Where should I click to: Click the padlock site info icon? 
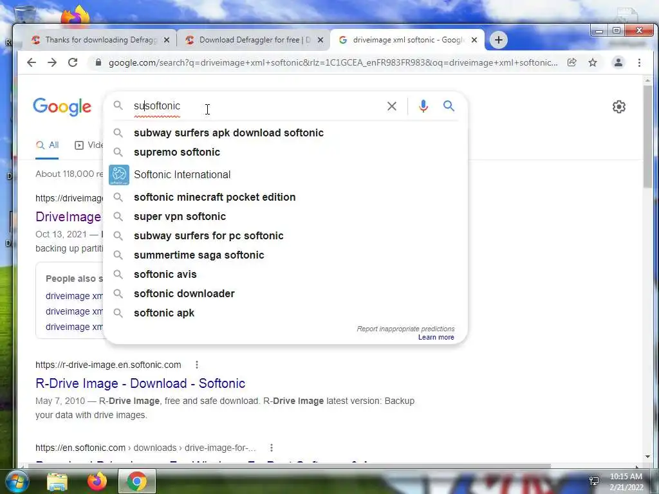(x=98, y=62)
